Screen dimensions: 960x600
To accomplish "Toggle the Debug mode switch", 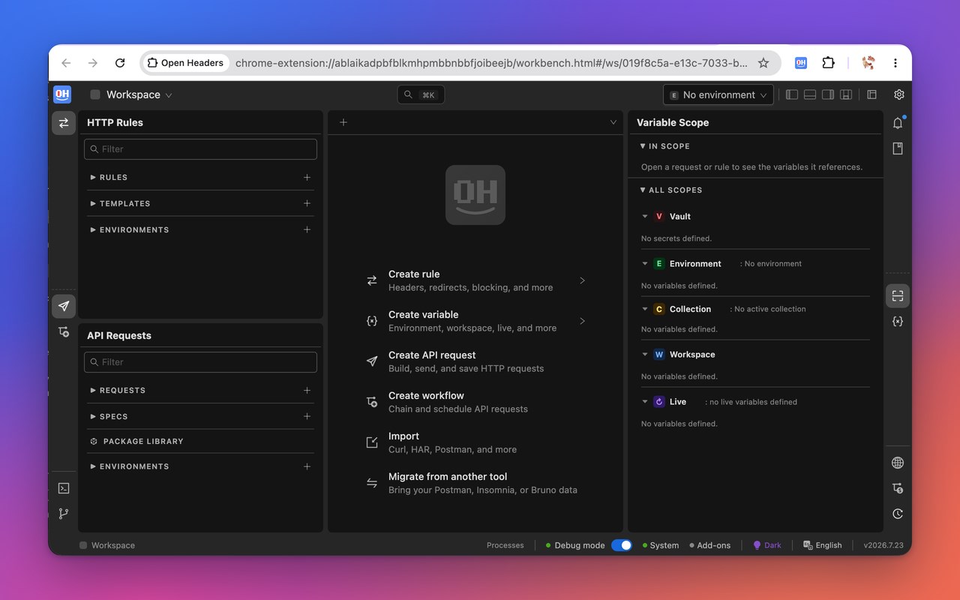I will 622,545.
